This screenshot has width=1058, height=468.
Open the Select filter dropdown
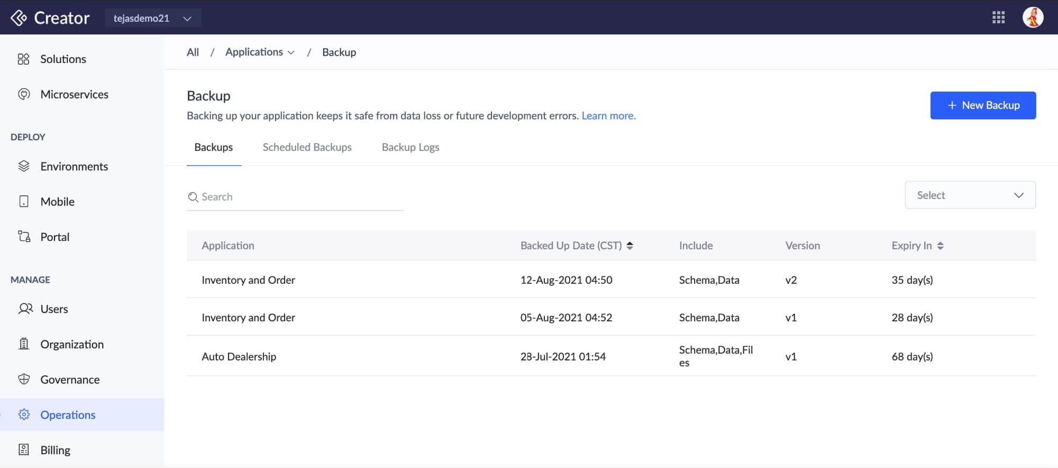pyautogui.click(x=970, y=195)
